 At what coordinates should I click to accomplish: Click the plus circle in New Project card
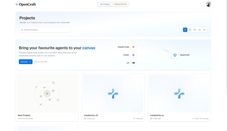tap(47, 94)
